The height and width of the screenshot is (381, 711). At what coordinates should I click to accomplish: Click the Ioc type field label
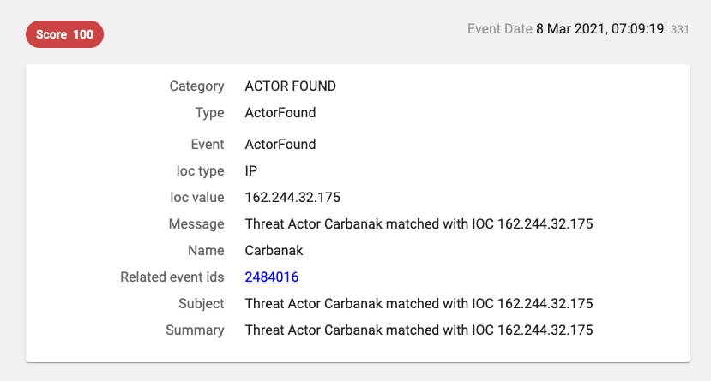200,171
